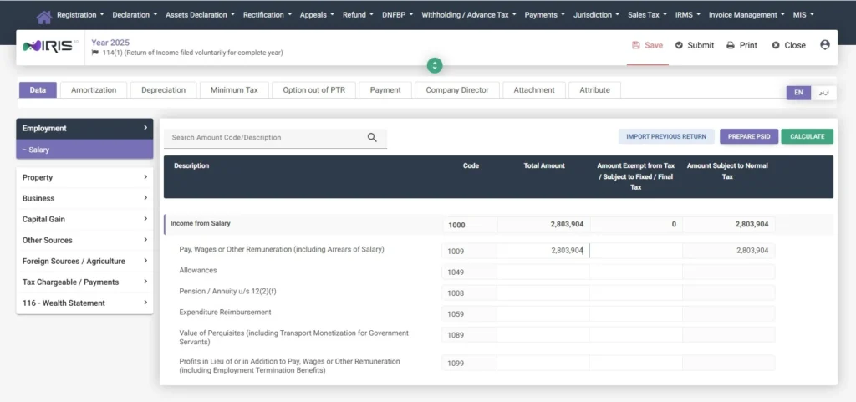
Task: Click Total Amount field for code 1089
Action: click(x=543, y=335)
